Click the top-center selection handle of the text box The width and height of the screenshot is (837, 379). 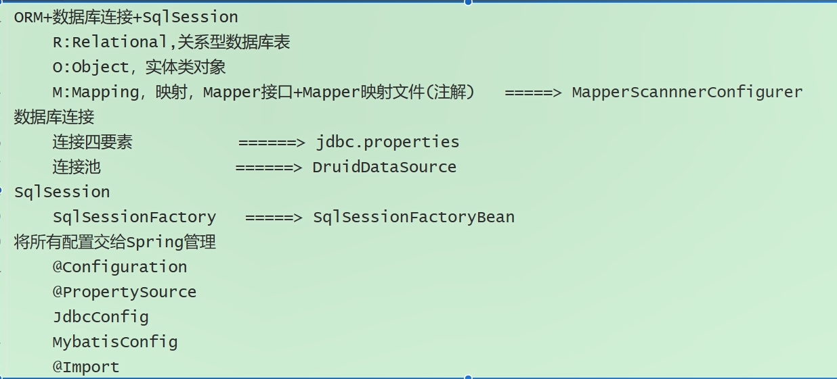pyautogui.click(x=468, y=2)
